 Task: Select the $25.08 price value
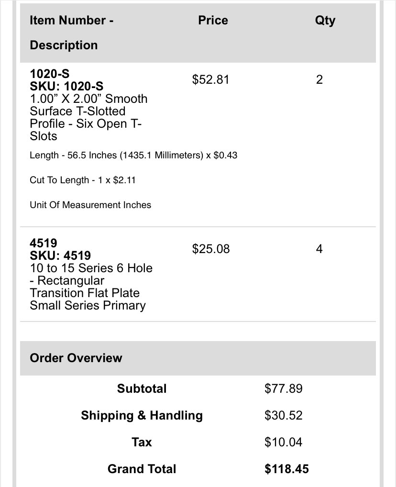tap(211, 249)
